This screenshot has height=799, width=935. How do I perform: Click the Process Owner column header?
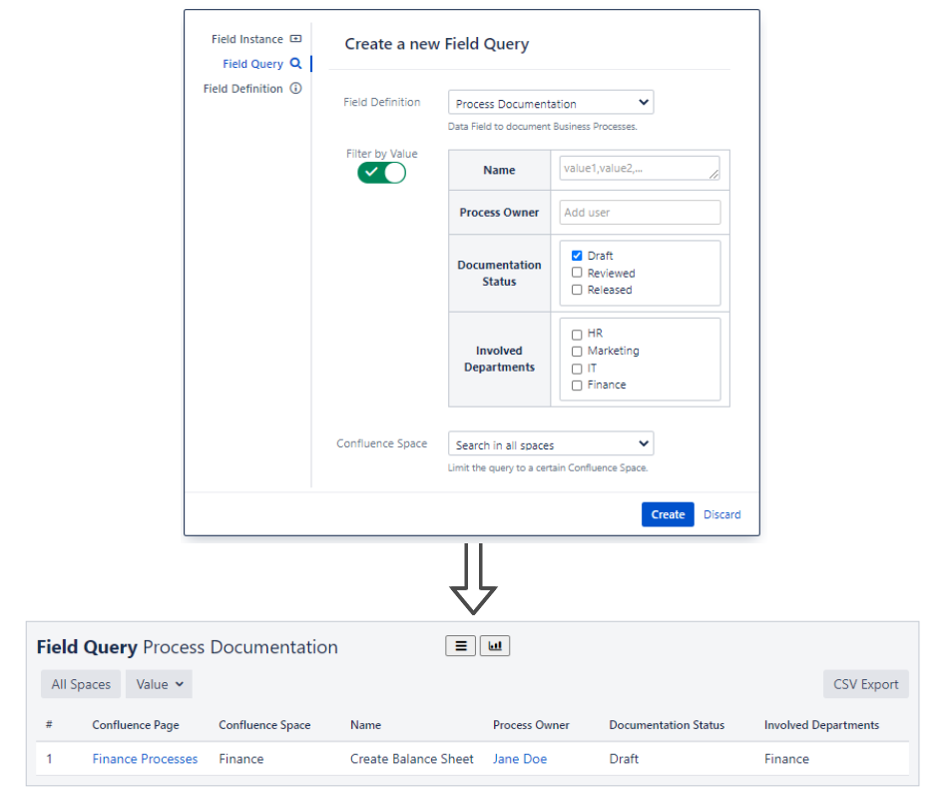pos(531,725)
